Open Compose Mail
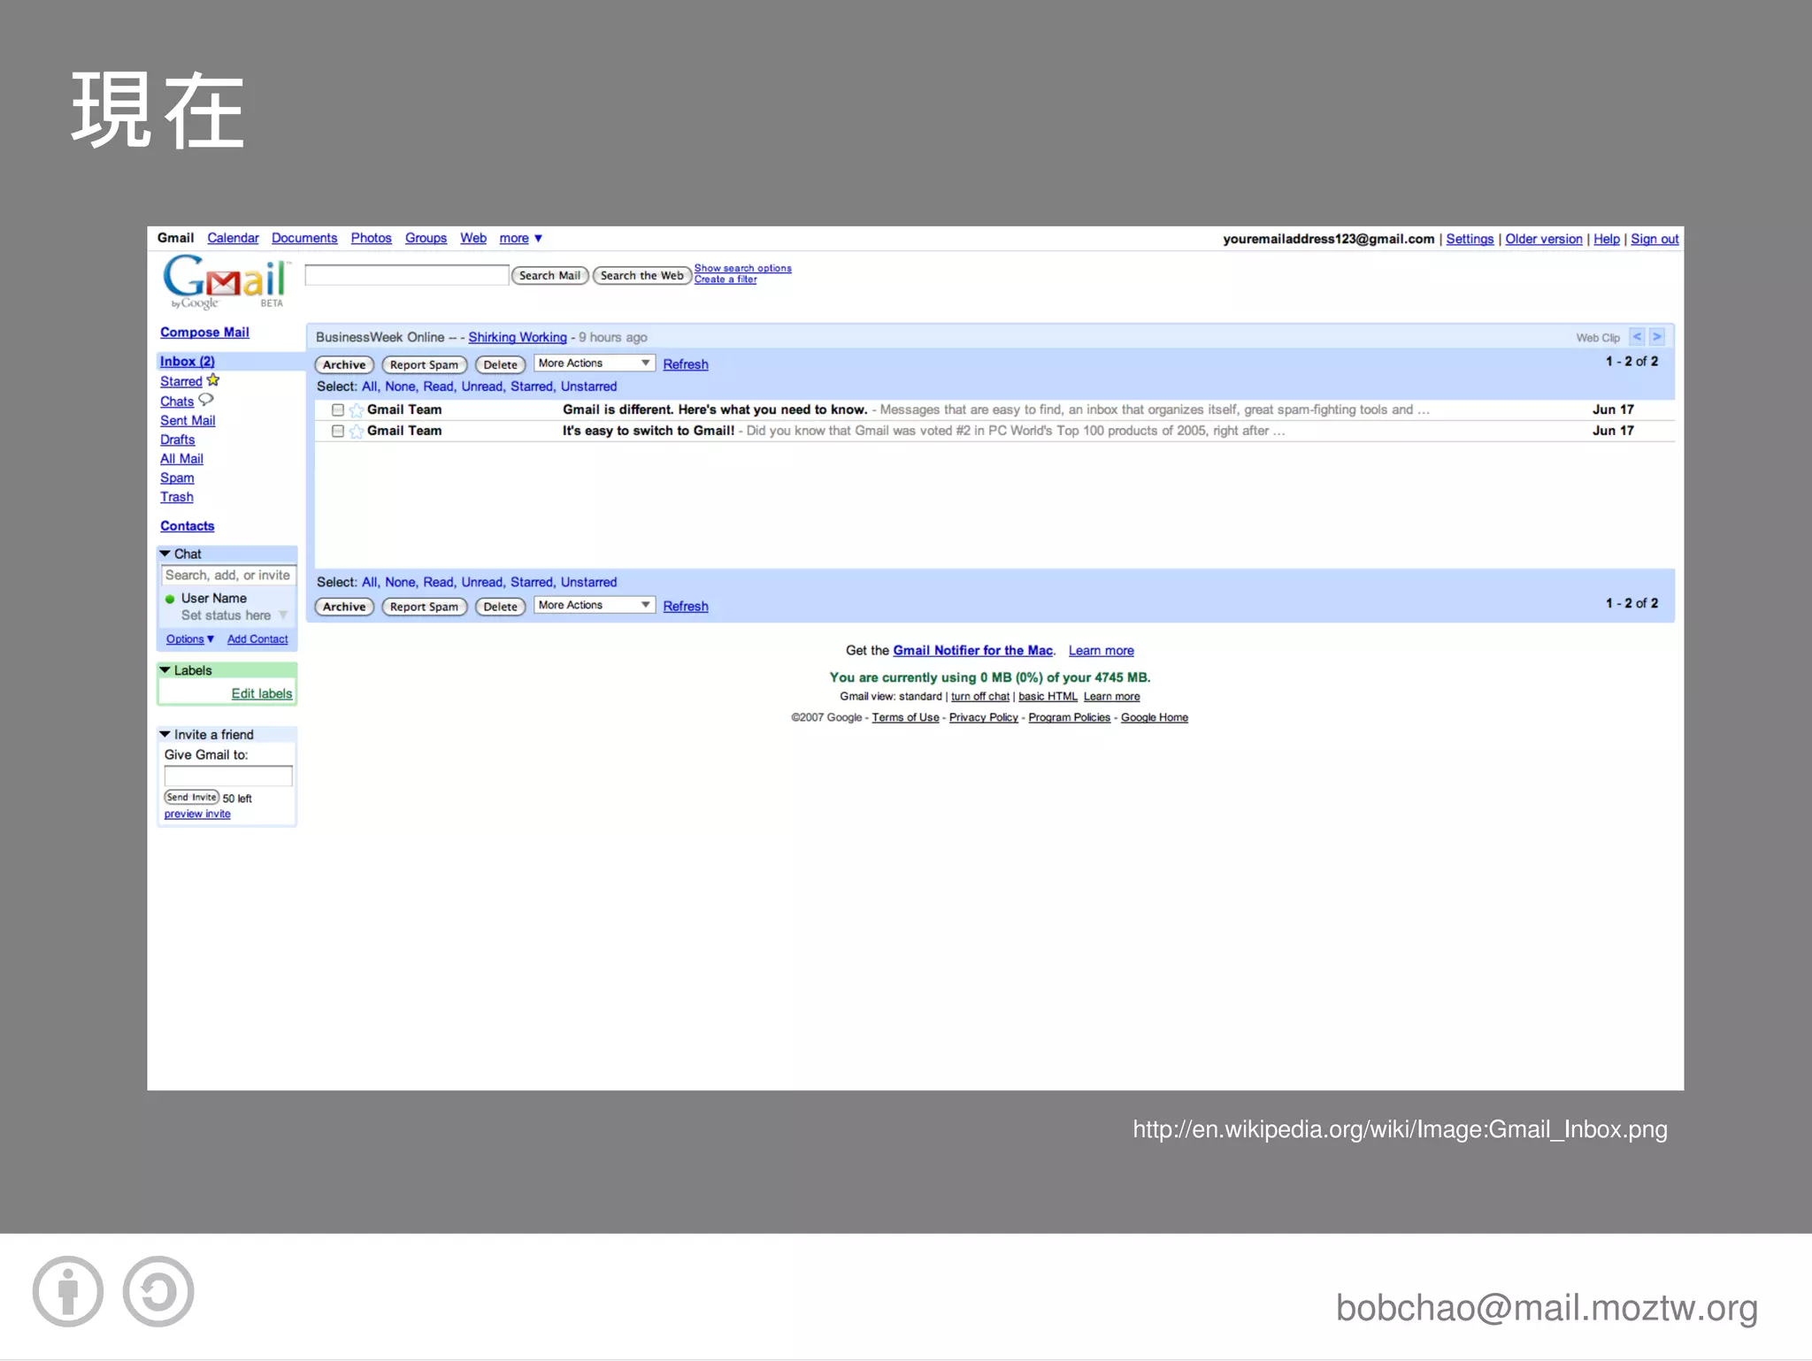The width and height of the screenshot is (1812, 1361). 204,333
